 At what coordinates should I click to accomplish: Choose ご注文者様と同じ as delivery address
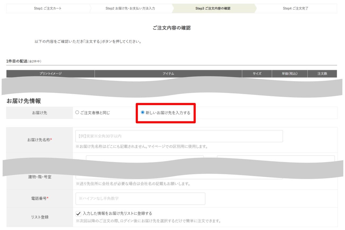76,112
